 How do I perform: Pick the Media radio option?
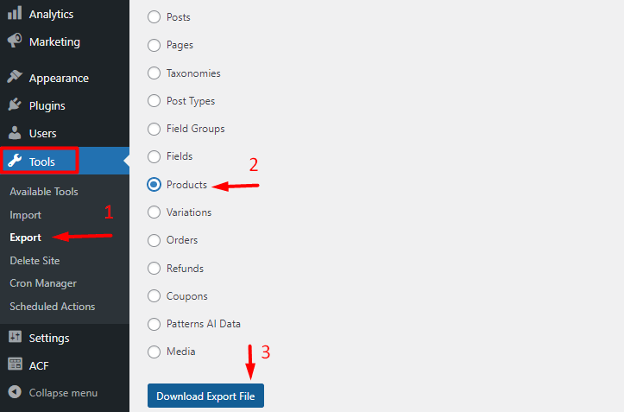coord(154,352)
